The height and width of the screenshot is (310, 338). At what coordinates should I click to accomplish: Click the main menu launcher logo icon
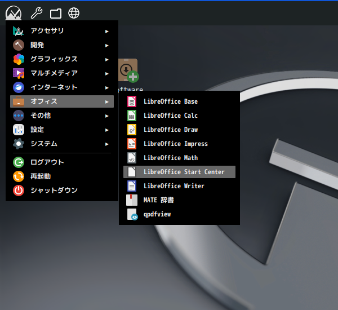tap(14, 12)
